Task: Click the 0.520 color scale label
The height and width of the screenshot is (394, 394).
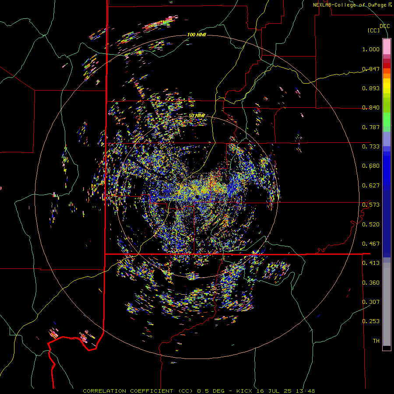Action: click(371, 224)
